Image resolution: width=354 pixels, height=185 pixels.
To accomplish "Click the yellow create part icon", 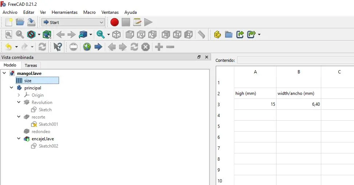I will (218, 35).
